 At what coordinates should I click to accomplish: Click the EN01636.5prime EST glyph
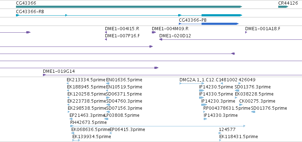click(108, 83)
